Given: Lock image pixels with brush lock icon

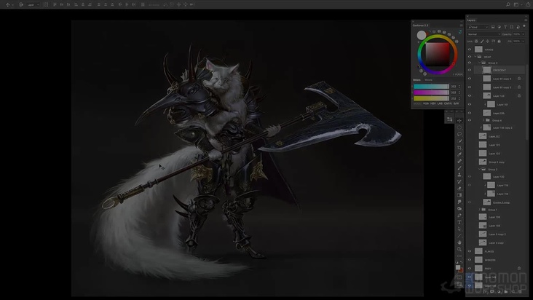Looking at the screenshot, I should (x=482, y=41).
